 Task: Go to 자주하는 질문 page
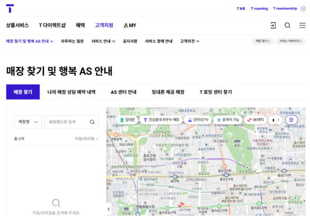click(x=72, y=41)
